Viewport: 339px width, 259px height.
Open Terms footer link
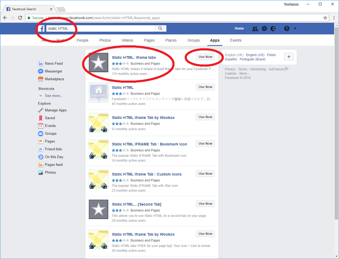click(x=243, y=69)
